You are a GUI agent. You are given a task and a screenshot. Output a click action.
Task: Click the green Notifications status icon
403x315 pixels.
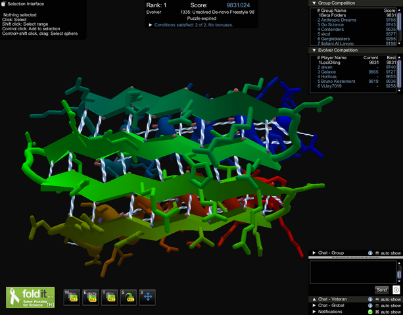[x=370, y=312]
